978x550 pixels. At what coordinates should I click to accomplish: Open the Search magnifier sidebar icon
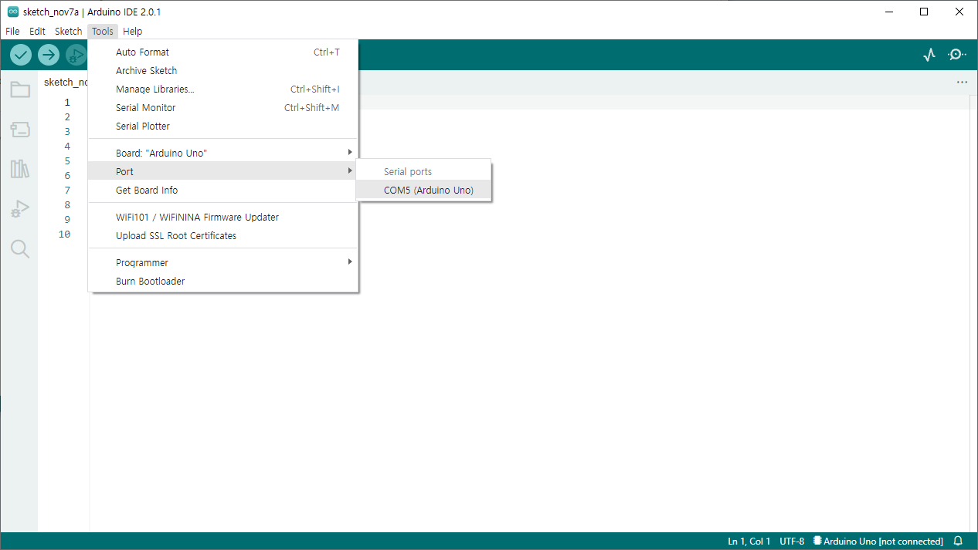pyautogui.click(x=20, y=248)
